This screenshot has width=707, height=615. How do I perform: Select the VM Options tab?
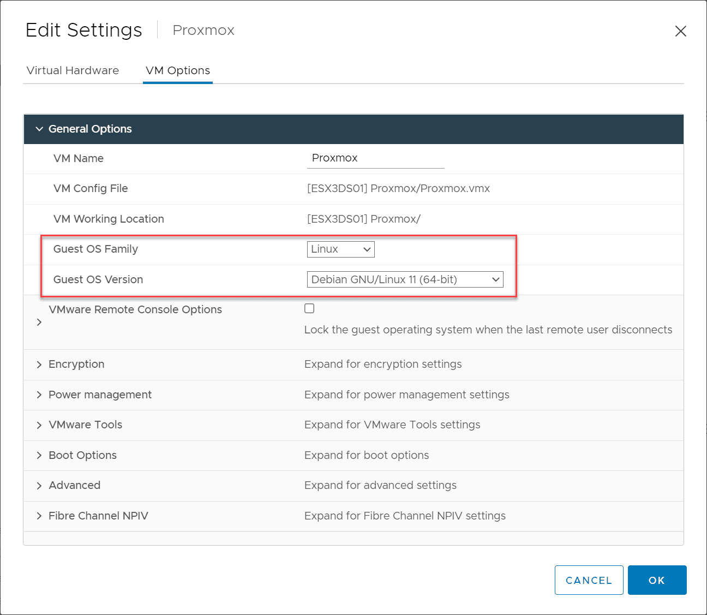pyautogui.click(x=178, y=70)
